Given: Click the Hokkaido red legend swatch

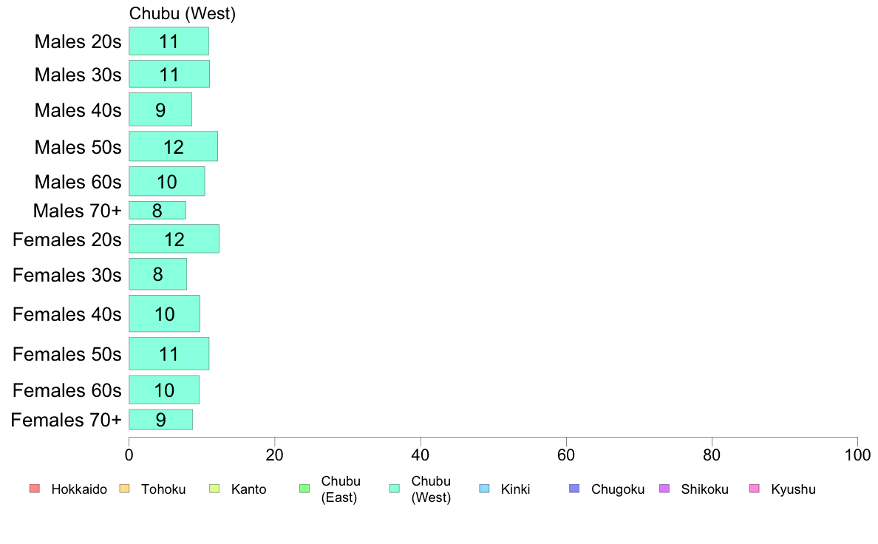Looking at the screenshot, I should pyautogui.click(x=35, y=489).
